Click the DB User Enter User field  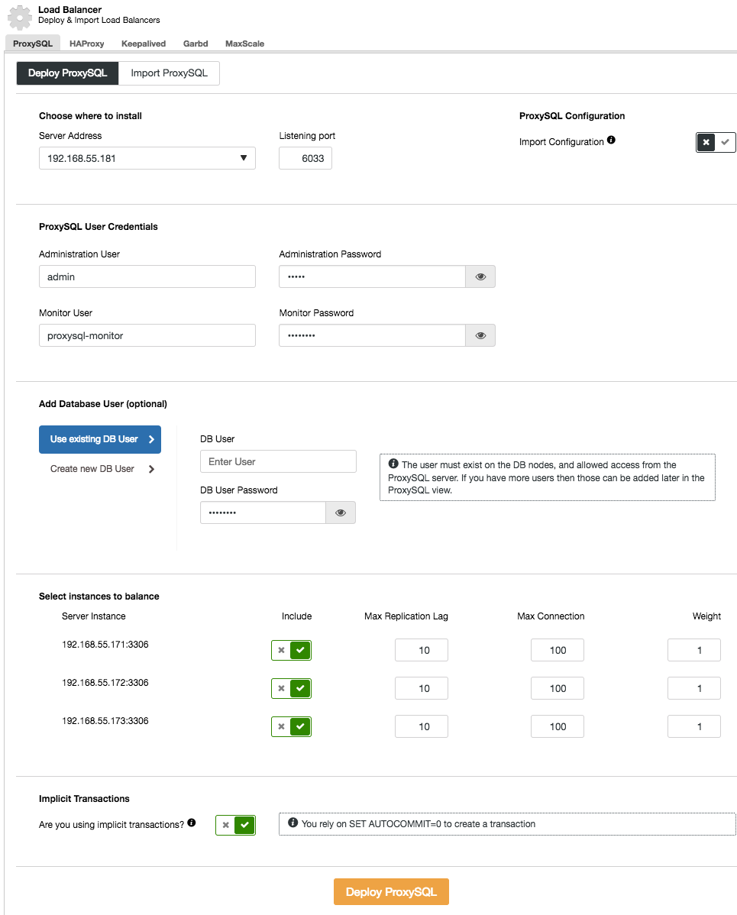278,461
